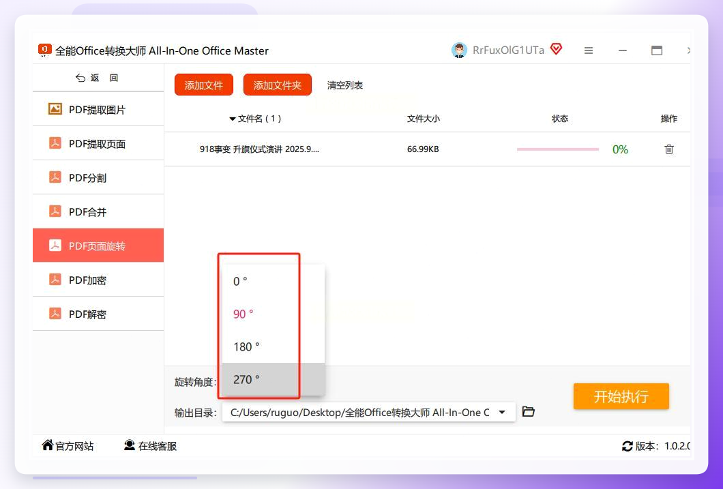The width and height of the screenshot is (723, 489).
Task: Click the red VIP diamond badge icon
Action: click(556, 49)
